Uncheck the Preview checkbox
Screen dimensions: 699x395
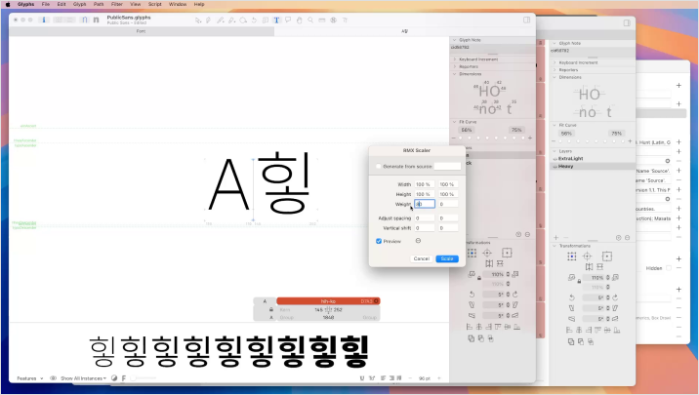[x=379, y=241]
